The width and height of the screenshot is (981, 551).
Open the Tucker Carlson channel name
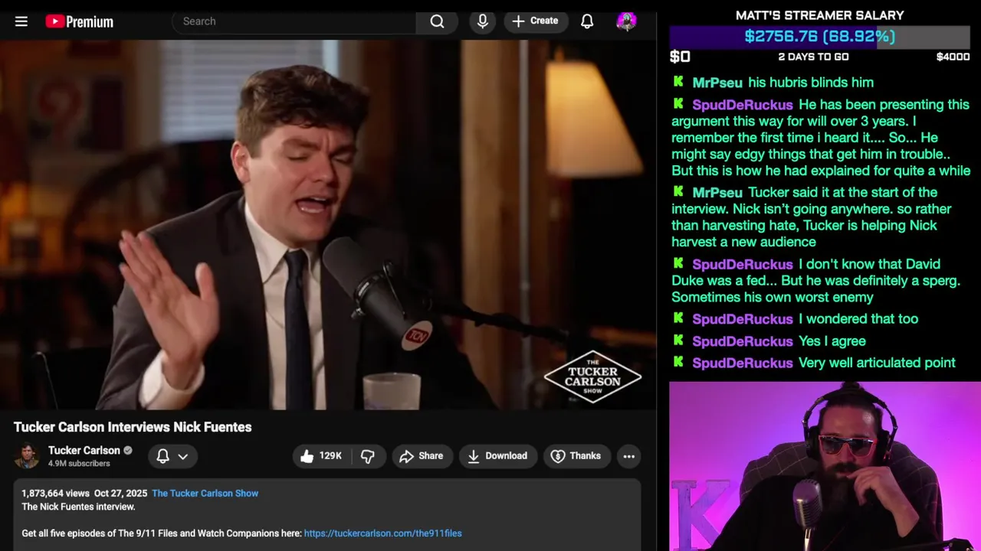[84, 450]
